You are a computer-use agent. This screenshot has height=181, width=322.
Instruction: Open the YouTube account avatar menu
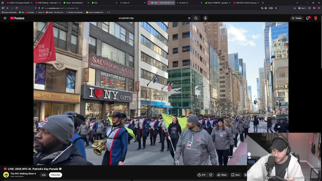[316, 18]
